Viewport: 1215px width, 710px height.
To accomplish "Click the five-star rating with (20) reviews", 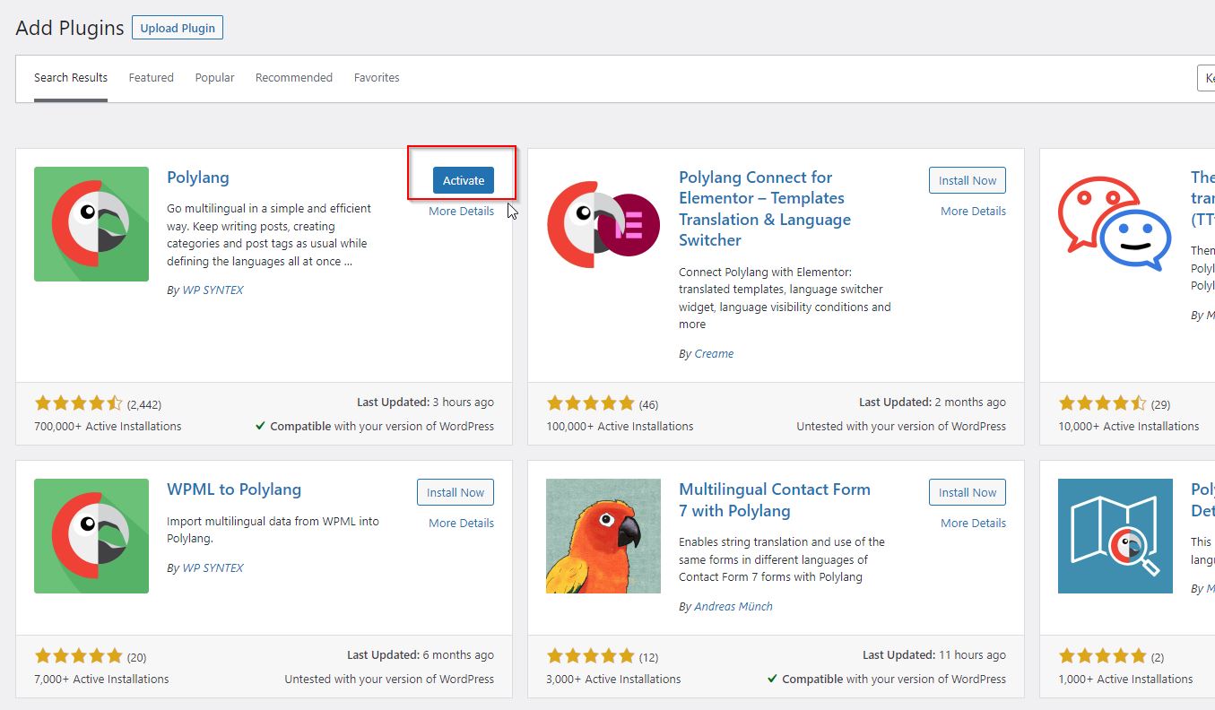I will tap(78, 656).
